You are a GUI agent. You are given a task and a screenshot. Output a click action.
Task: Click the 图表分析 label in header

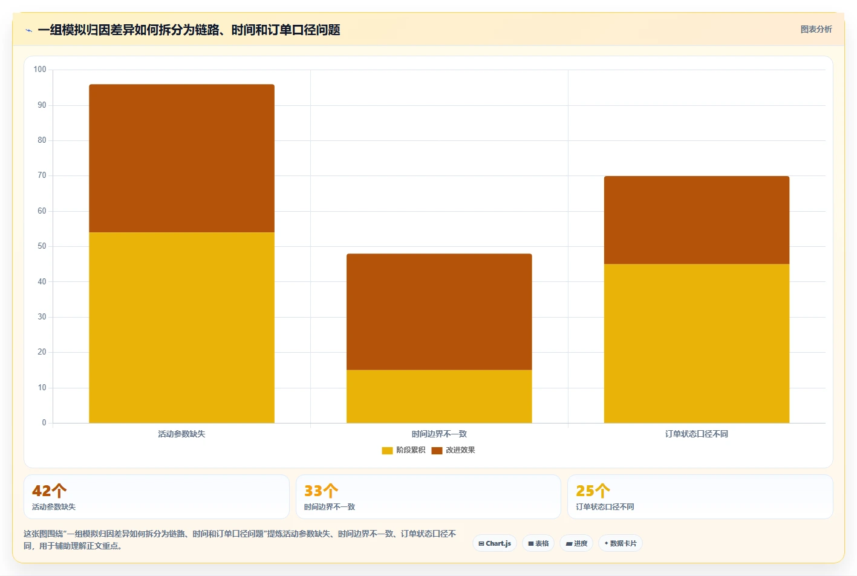point(816,29)
